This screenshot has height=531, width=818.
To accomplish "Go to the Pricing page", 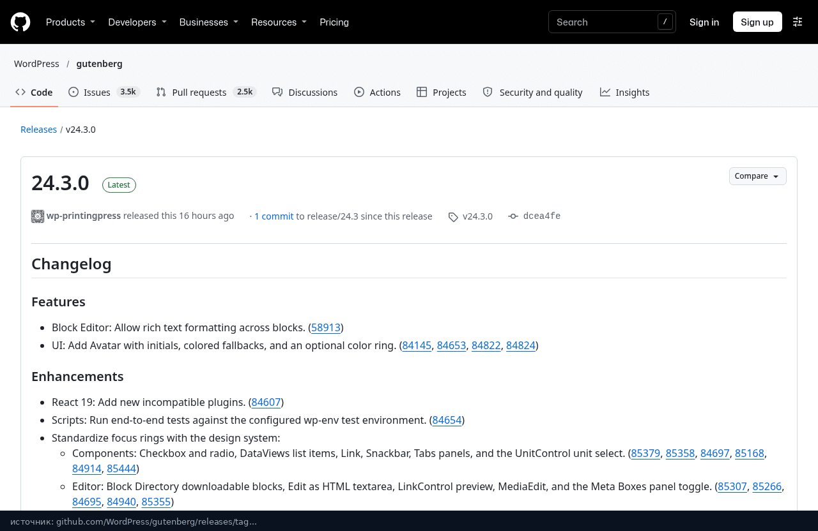I will (334, 22).
